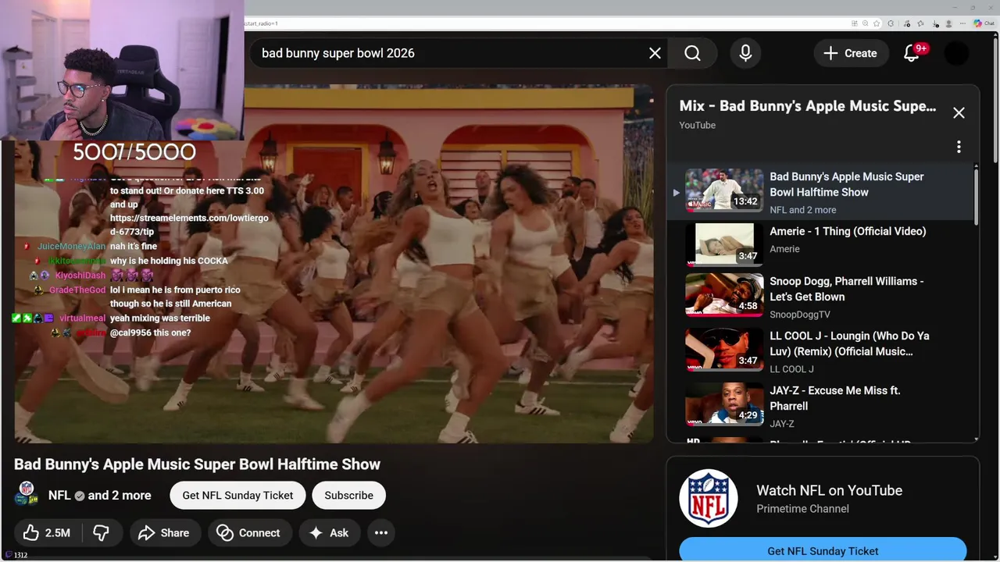
Task: Click YouTube label under Mix title
Action: coord(697,125)
